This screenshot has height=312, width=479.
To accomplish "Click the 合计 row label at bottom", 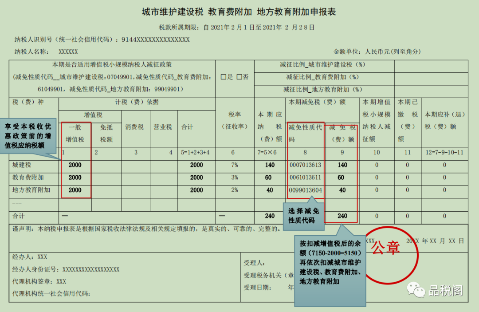I will [18, 216].
